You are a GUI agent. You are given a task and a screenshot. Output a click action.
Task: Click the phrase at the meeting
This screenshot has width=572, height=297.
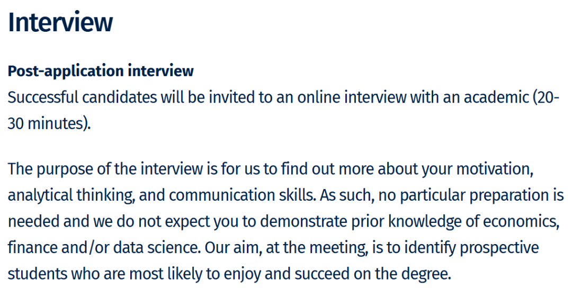[315, 248]
